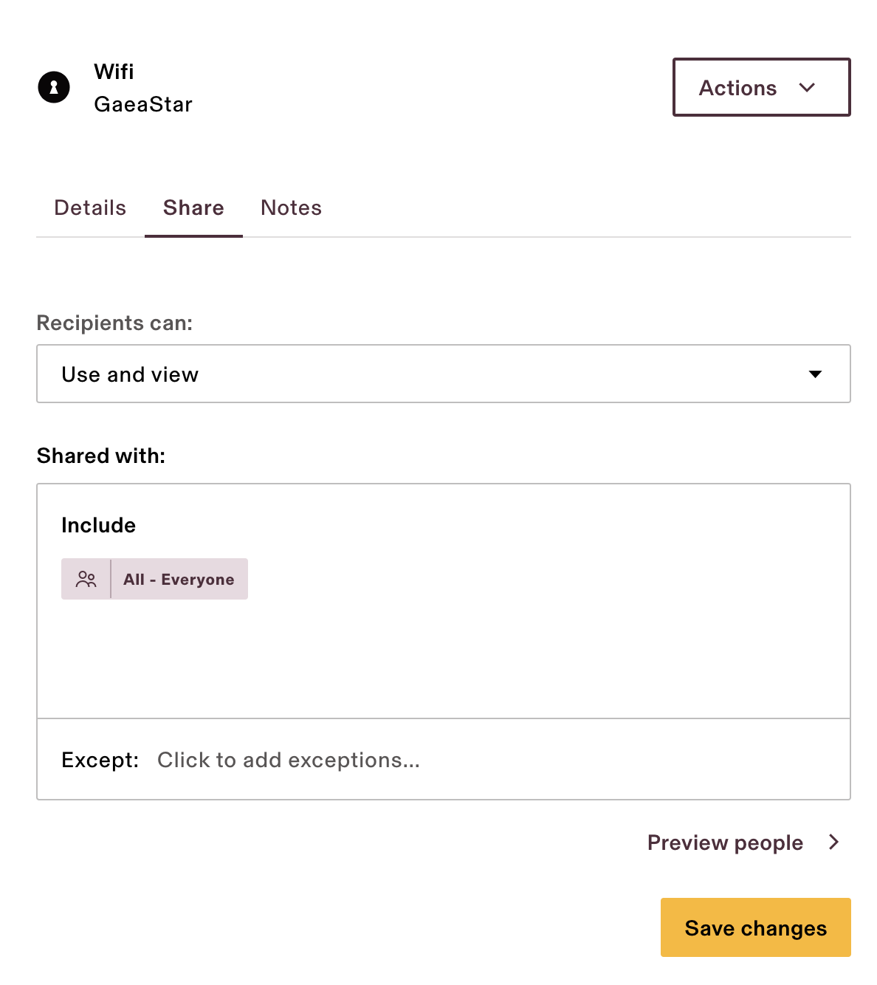The image size is (877, 985).
Task: Click the 'Click to add exceptions...' field
Action: pos(289,760)
